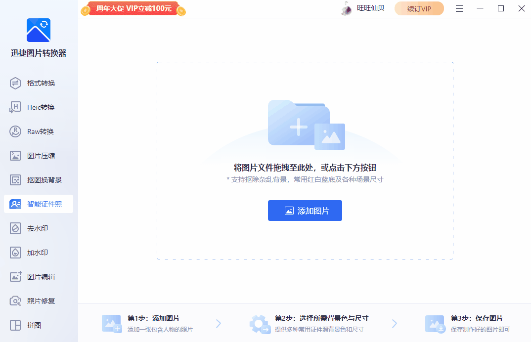The image size is (531, 342).
Task: Click the step 1 add-picture icon
Action: [x=111, y=324]
